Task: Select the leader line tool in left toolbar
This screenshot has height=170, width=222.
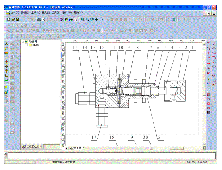Action: coord(6,57)
